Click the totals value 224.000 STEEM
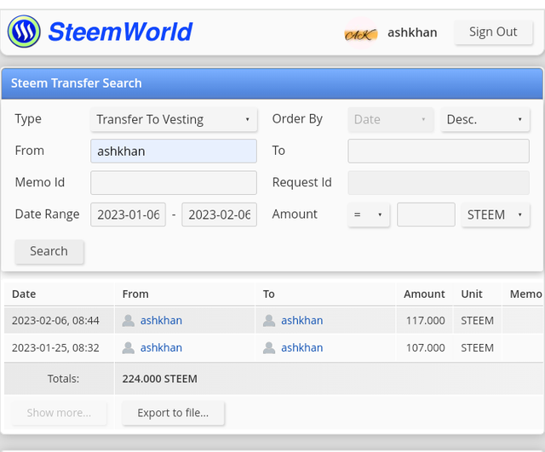Image resolution: width=545 pixels, height=452 pixels. [x=160, y=379]
